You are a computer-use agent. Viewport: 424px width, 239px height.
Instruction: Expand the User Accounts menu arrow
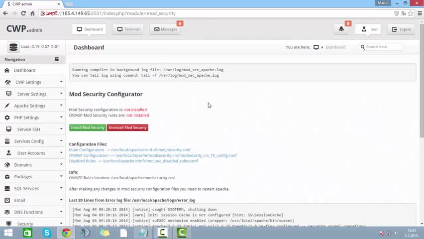click(61, 153)
